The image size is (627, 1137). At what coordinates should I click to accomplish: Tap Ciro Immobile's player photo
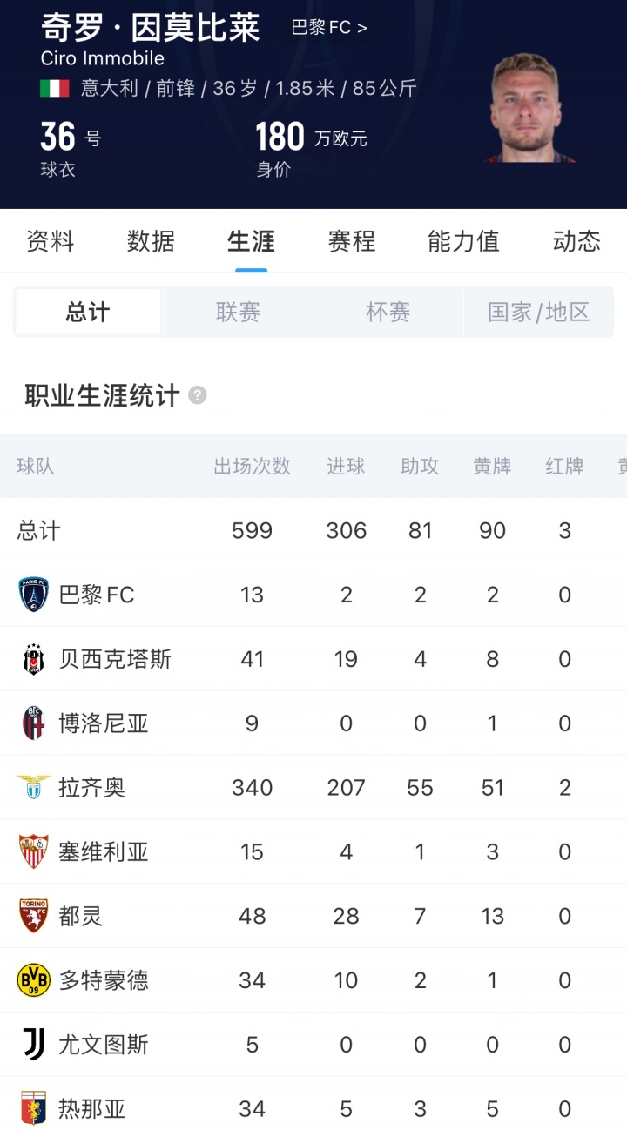click(x=527, y=109)
